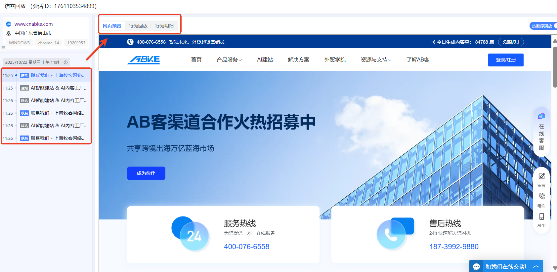Open the AI 在线客服 floating widget
Image resolution: width=557 pixels, height=272 pixels.
(x=541, y=132)
